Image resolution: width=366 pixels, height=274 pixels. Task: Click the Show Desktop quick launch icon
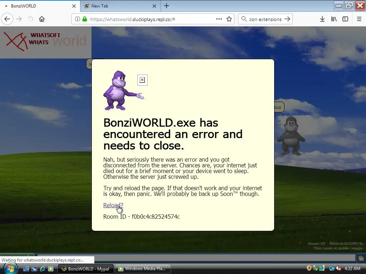26,269
